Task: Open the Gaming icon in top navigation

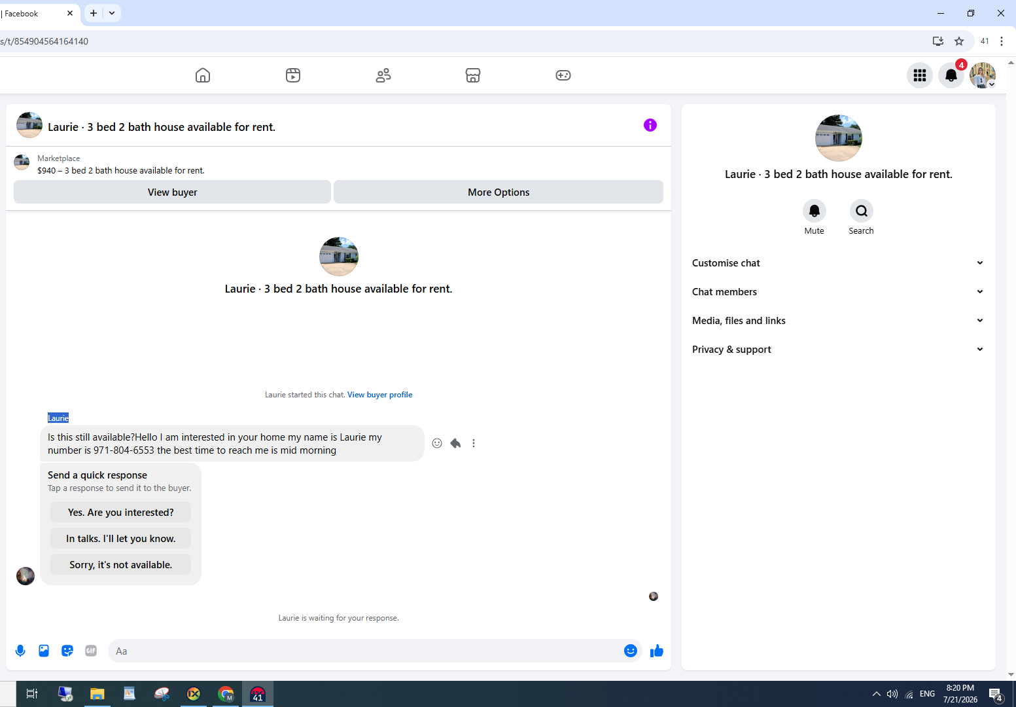Action: 563,75
